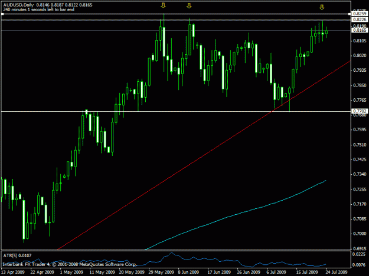Click the 0.8226 price label

[360, 19]
